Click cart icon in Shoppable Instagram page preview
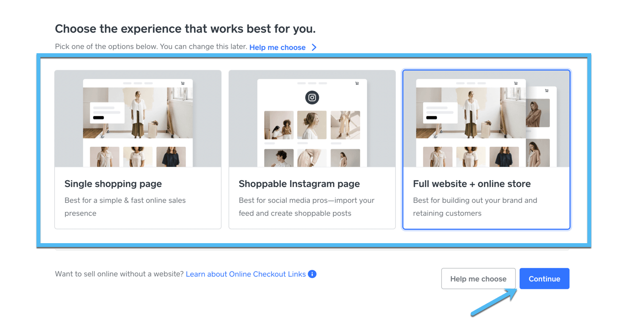This screenshot has height=329, width=621. coord(357,83)
